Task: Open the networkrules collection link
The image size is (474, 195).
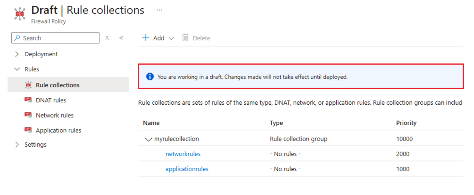Action: coord(183,154)
